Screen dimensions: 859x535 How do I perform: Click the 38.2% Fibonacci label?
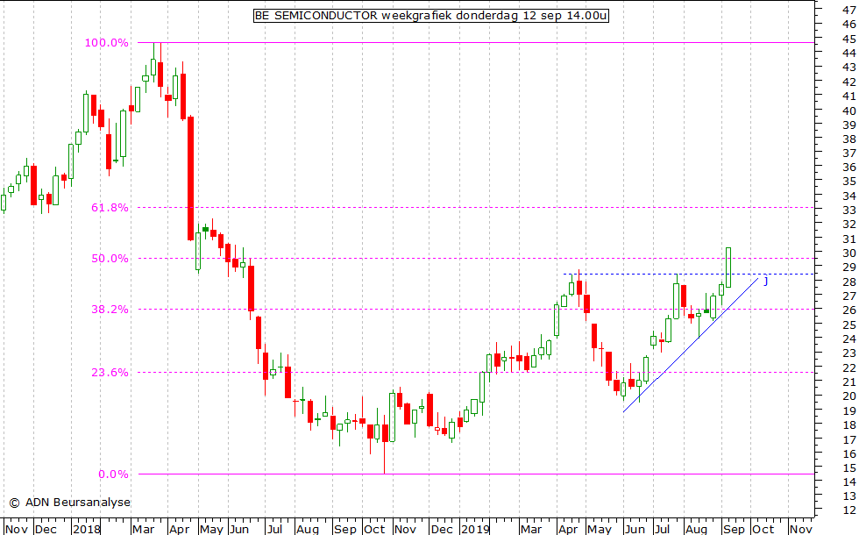coord(110,310)
